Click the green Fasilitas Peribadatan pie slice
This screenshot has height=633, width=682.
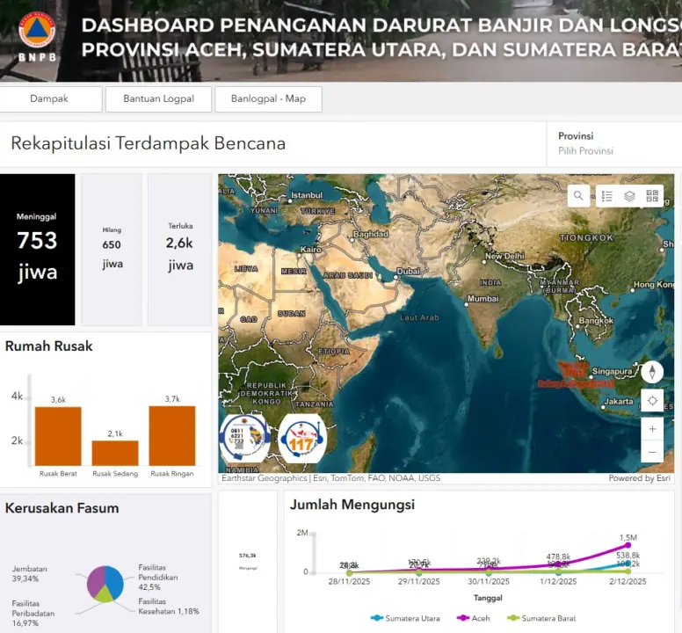105,595
